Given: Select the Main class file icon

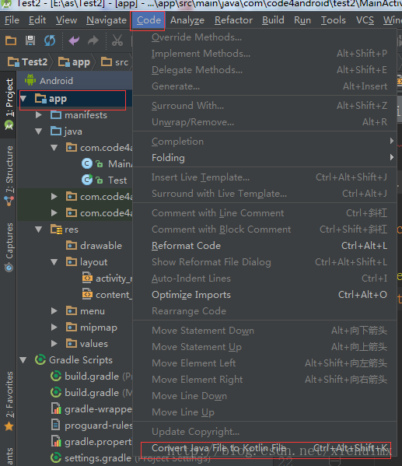Looking at the screenshot, I should pyautogui.click(x=87, y=163).
